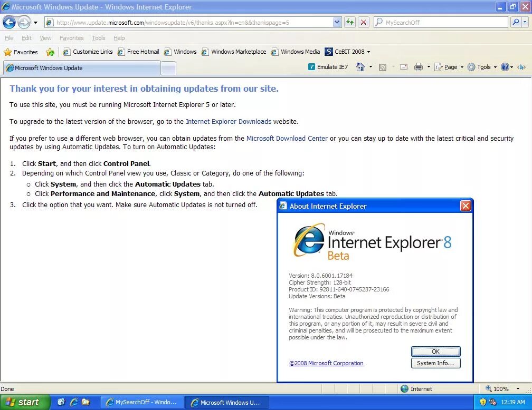Open Windows favorites bar link
Viewport: 532px width, 410px height.
[x=180, y=52]
